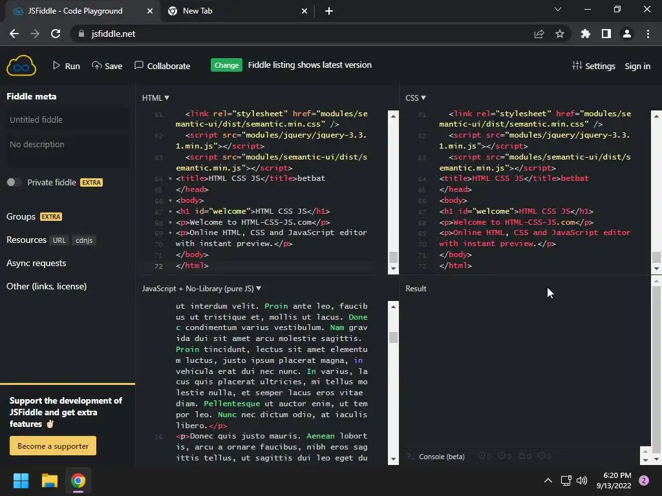Image resolution: width=662 pixels, height=496 pixels.
Task: Bookmark this page with star icon
Action: (560, 34)
